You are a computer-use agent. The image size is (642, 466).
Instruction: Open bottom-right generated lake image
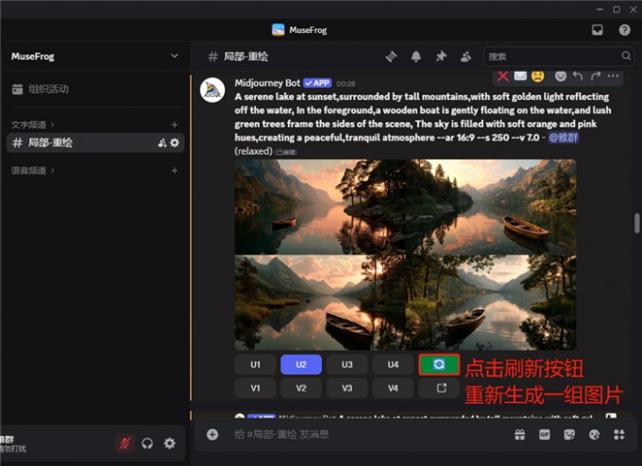(x=491, y=303)
